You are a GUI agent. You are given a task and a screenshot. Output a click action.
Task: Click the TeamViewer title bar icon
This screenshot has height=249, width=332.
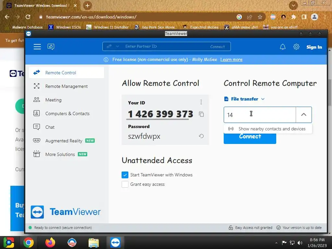click(29, 34)
